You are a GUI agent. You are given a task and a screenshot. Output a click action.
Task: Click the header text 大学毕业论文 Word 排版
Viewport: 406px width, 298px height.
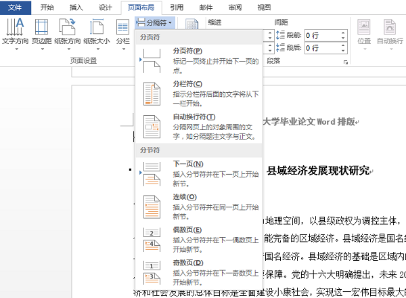pos(309,121)
